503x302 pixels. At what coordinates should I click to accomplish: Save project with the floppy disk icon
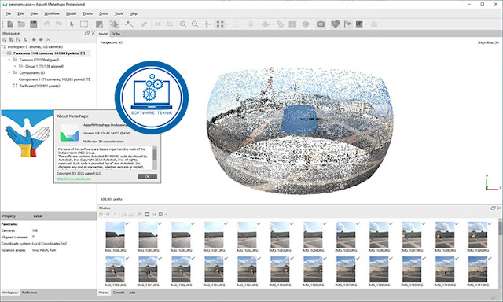(33, 24)
